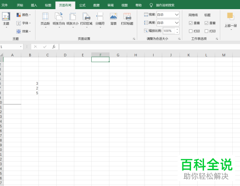Open the 高度 height dropdown

click(x=177, y=23)
